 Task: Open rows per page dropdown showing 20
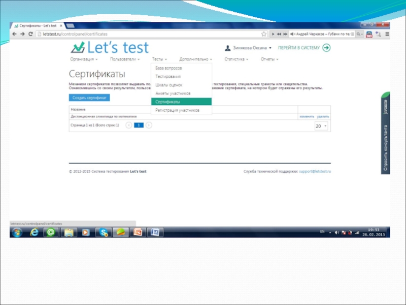[x=321, y=126]
